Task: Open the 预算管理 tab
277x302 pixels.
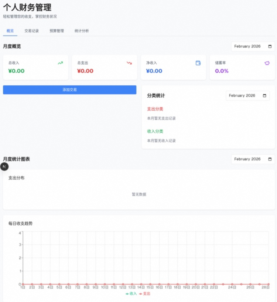Action: [57, 31]
